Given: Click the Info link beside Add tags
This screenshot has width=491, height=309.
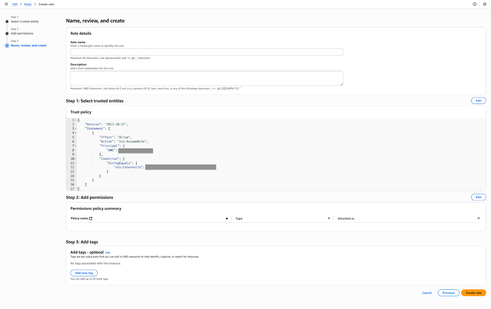Looking at the screenshot, I should click(108, 253).
